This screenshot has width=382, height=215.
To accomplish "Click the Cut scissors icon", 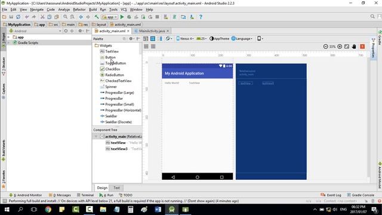I will (x=42, y=17).
